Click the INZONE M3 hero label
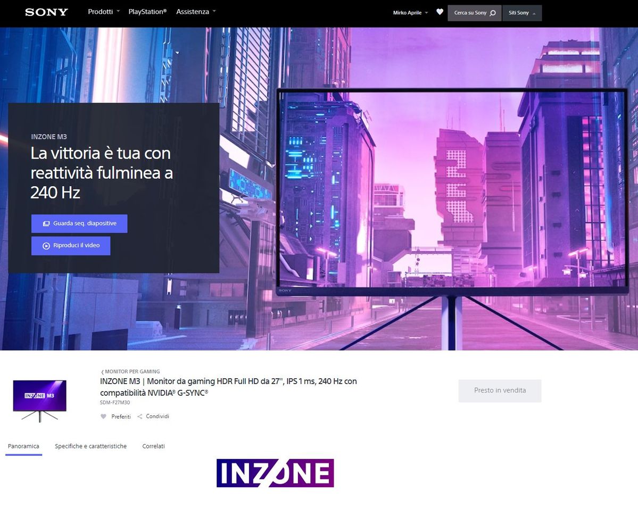 coord(49,137)
